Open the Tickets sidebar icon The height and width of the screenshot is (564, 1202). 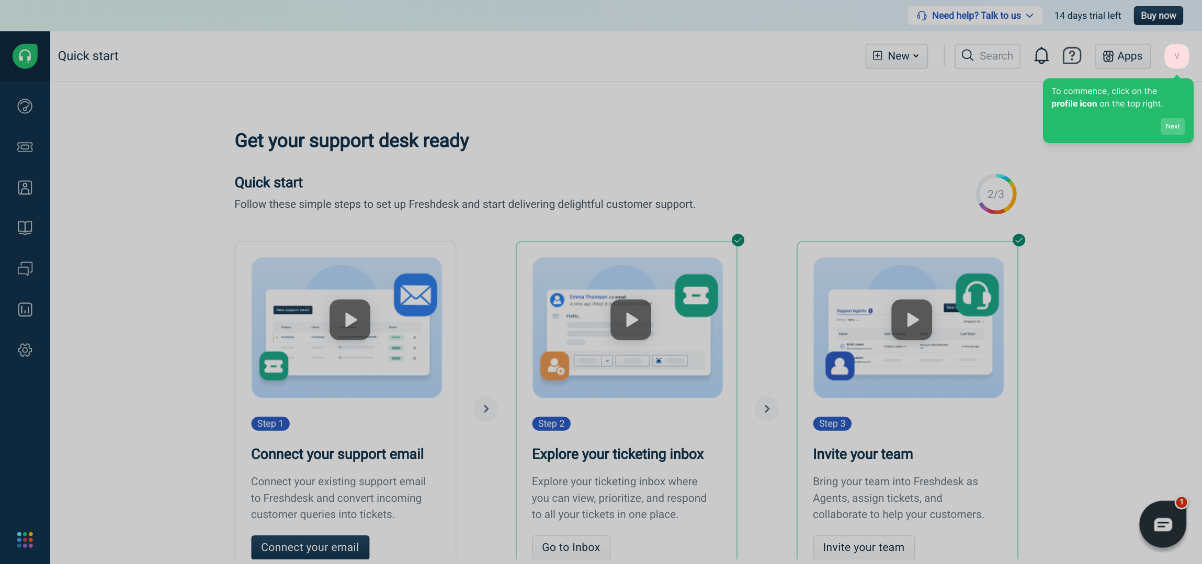click(25, 147)
